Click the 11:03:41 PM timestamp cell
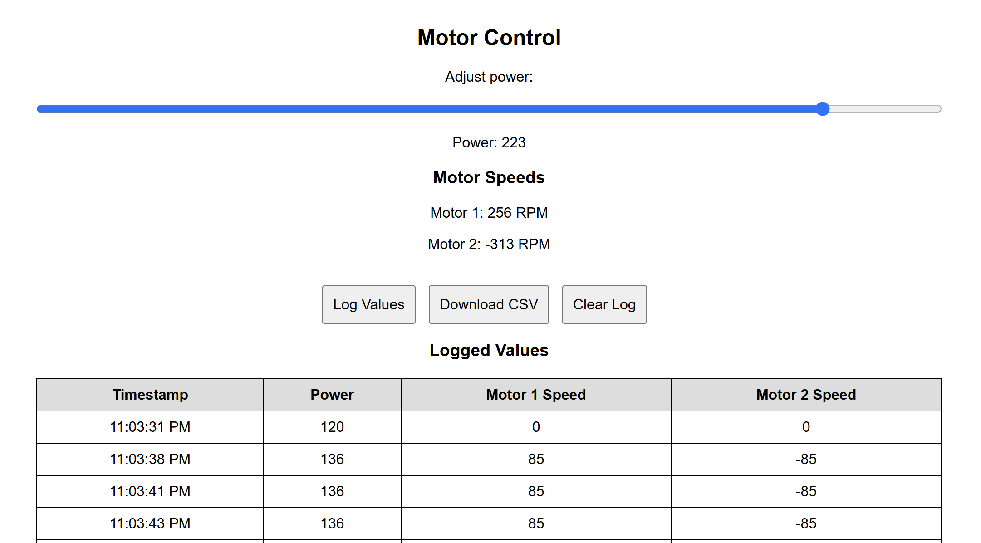This screenshot has height=543, width=981. 150,491
